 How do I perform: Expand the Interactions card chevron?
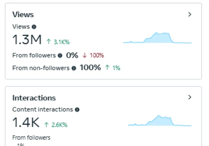[x=190, y=97]
